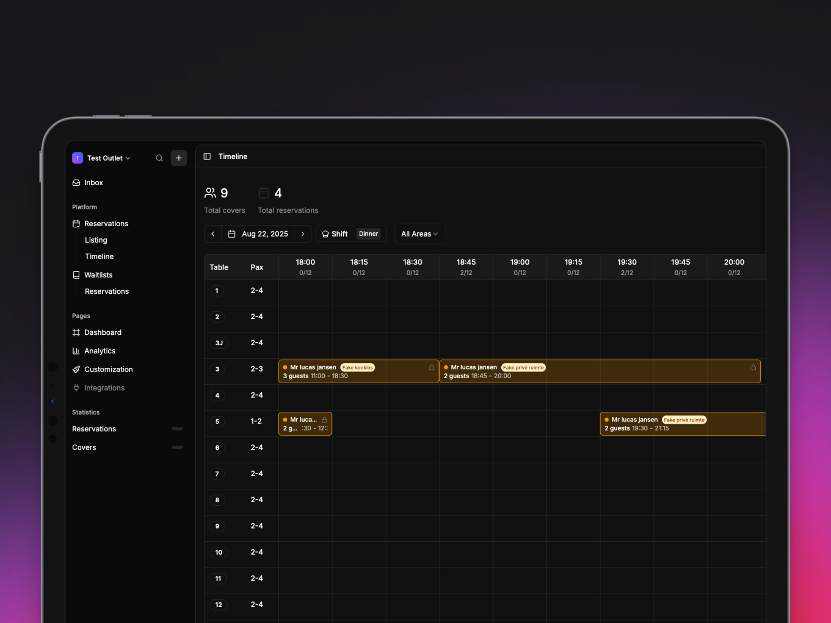Click the search magnifier icon in the sidebar
This screenshot has height=623, width=831.
159,158
